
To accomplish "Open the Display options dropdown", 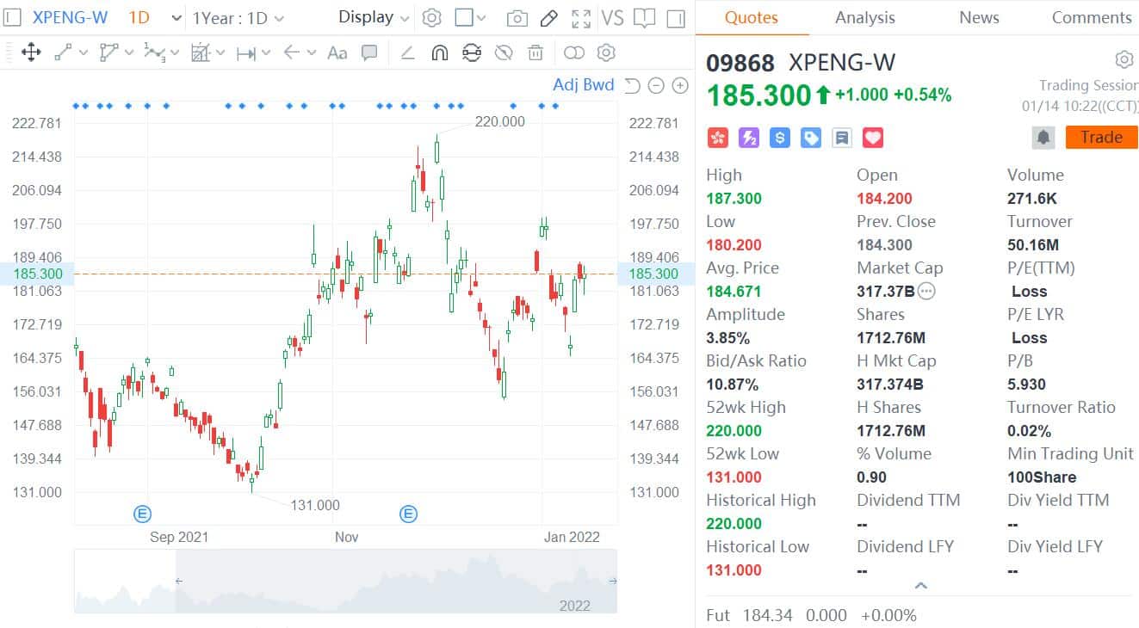I will pos(371,16).
